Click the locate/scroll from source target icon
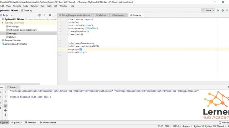This screenshot has width=229, height=128. pos(39,15)
